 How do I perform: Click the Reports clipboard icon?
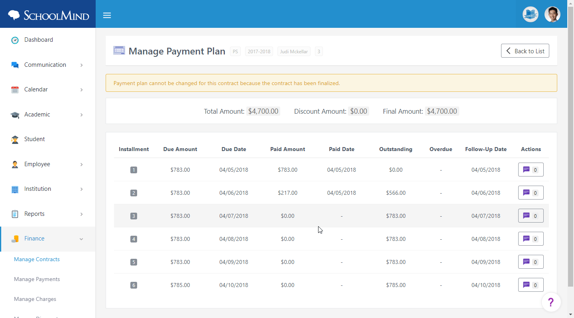[15, 214]
